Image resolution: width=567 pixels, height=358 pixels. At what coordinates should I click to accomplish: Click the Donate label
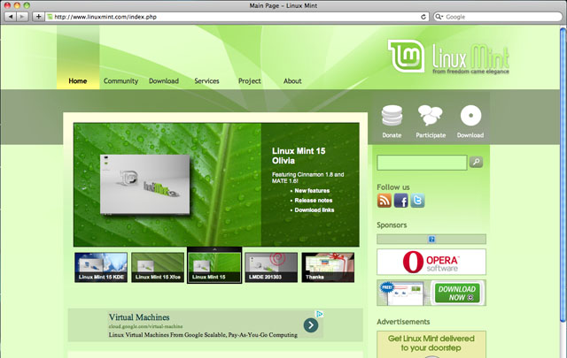(x=392, y=135)
